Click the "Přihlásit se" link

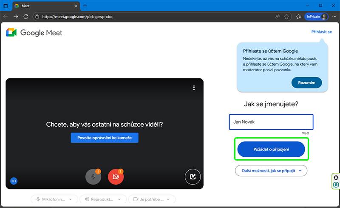tap(321, 32)
